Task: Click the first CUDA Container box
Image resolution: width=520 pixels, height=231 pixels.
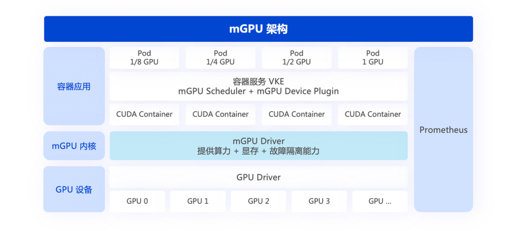Action: point(144,115)
